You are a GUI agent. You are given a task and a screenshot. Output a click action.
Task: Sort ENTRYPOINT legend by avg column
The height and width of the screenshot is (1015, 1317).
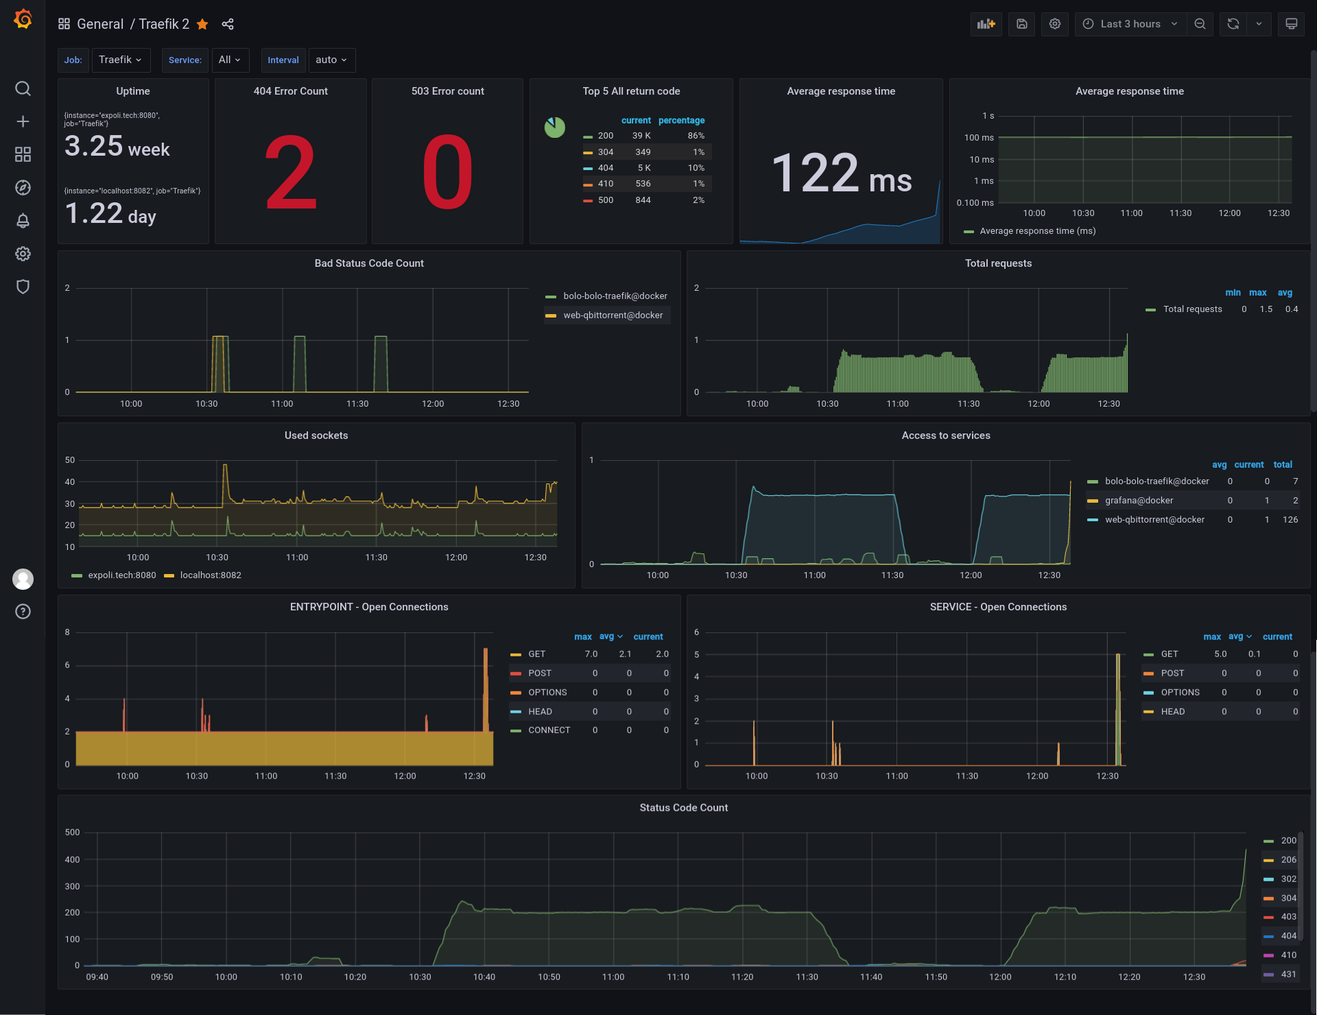point(610,636)
